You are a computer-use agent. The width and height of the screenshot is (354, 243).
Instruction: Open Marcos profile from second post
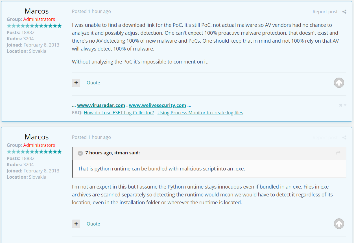[37, 137]
